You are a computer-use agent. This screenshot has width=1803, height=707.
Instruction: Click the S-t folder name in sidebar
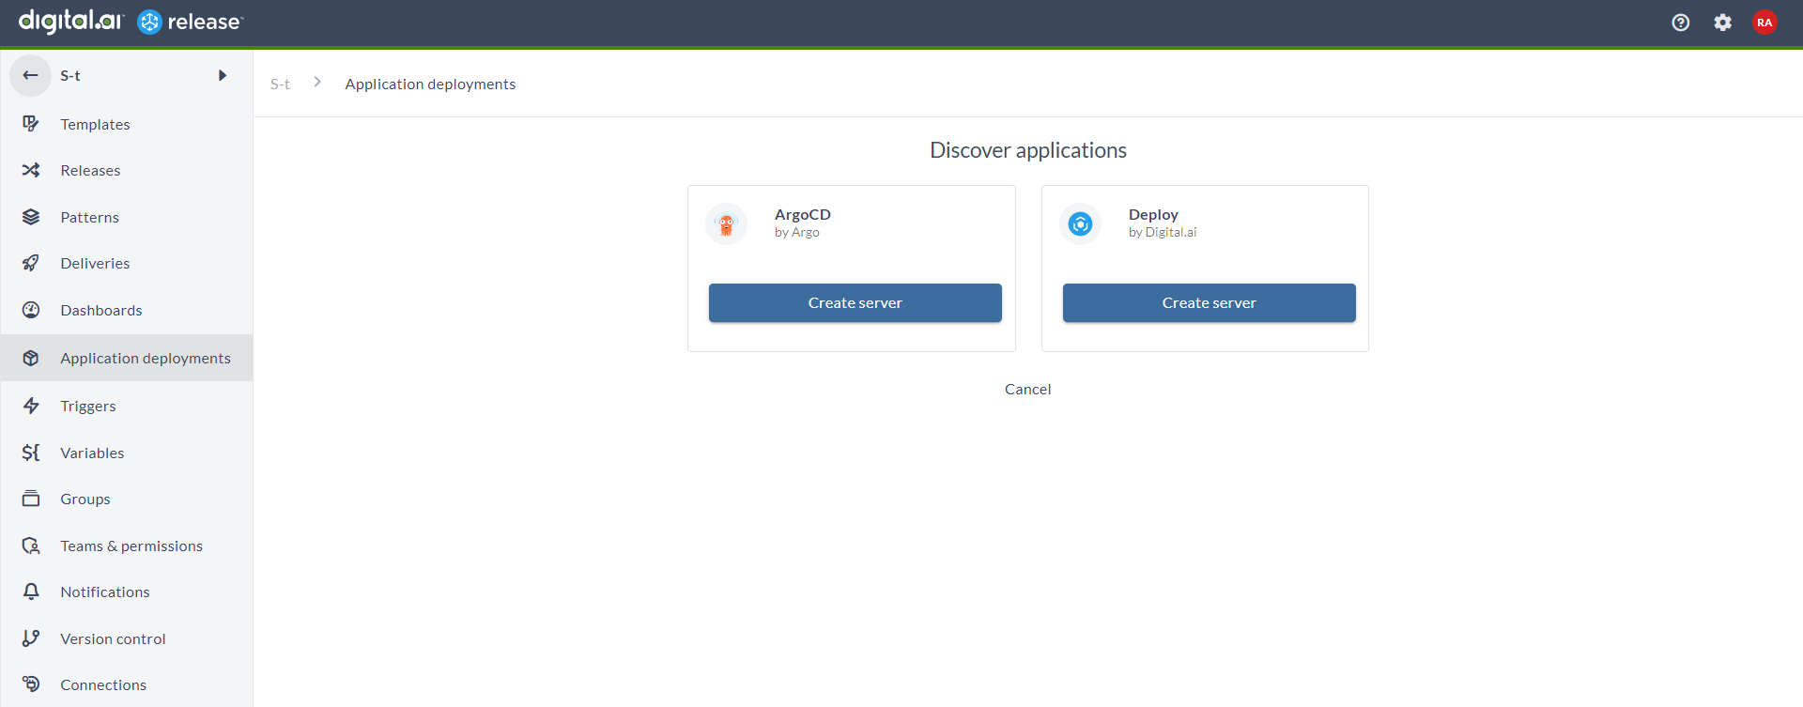[x=70, y=75]
